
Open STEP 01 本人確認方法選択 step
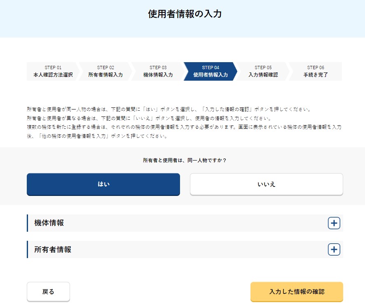click(x=53, y=72)
